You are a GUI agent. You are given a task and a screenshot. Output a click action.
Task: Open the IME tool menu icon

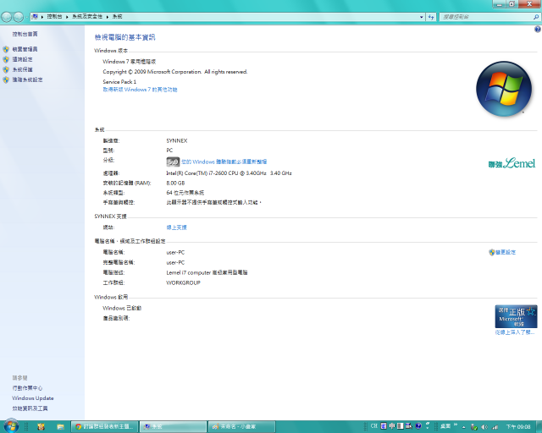click(x=408, y=426)
